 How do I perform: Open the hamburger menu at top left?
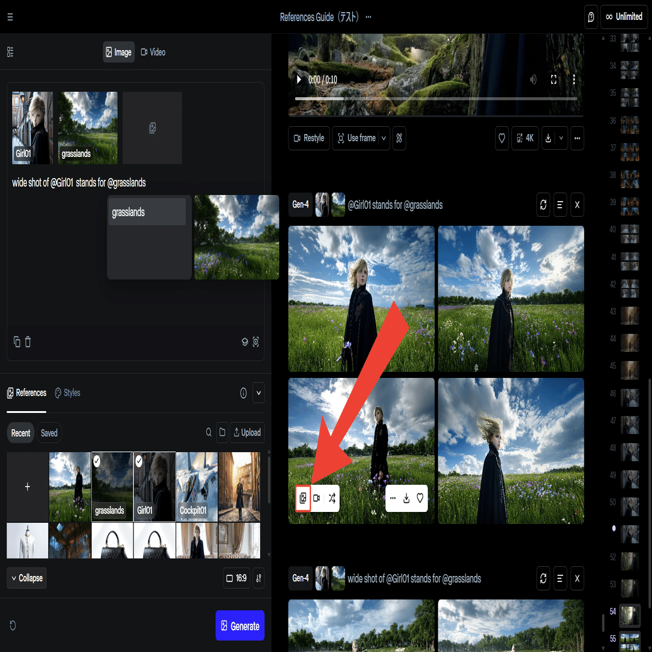click(10, 17)
